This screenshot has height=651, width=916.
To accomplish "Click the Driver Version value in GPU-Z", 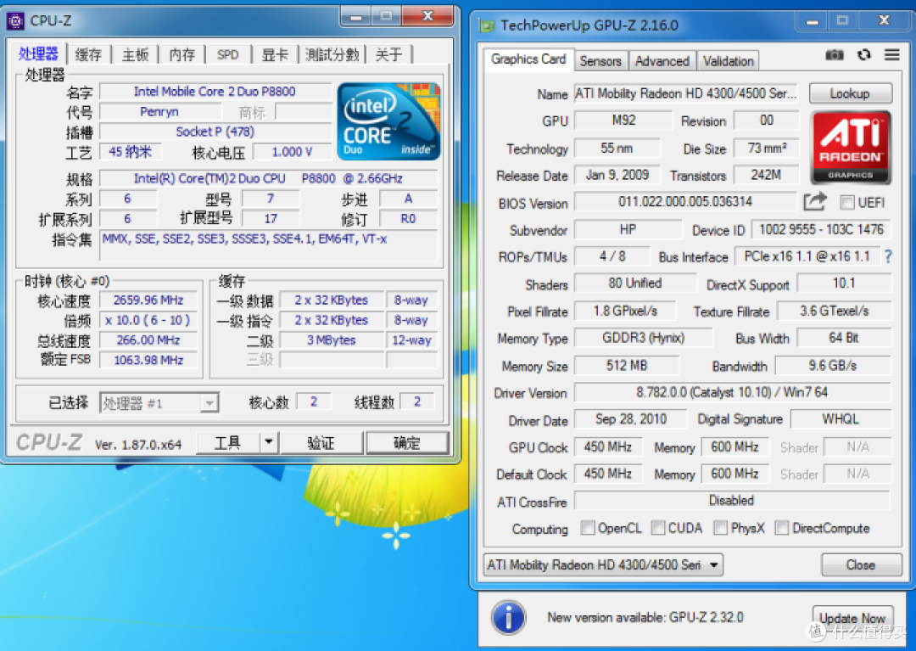I will tap(732, 392).
